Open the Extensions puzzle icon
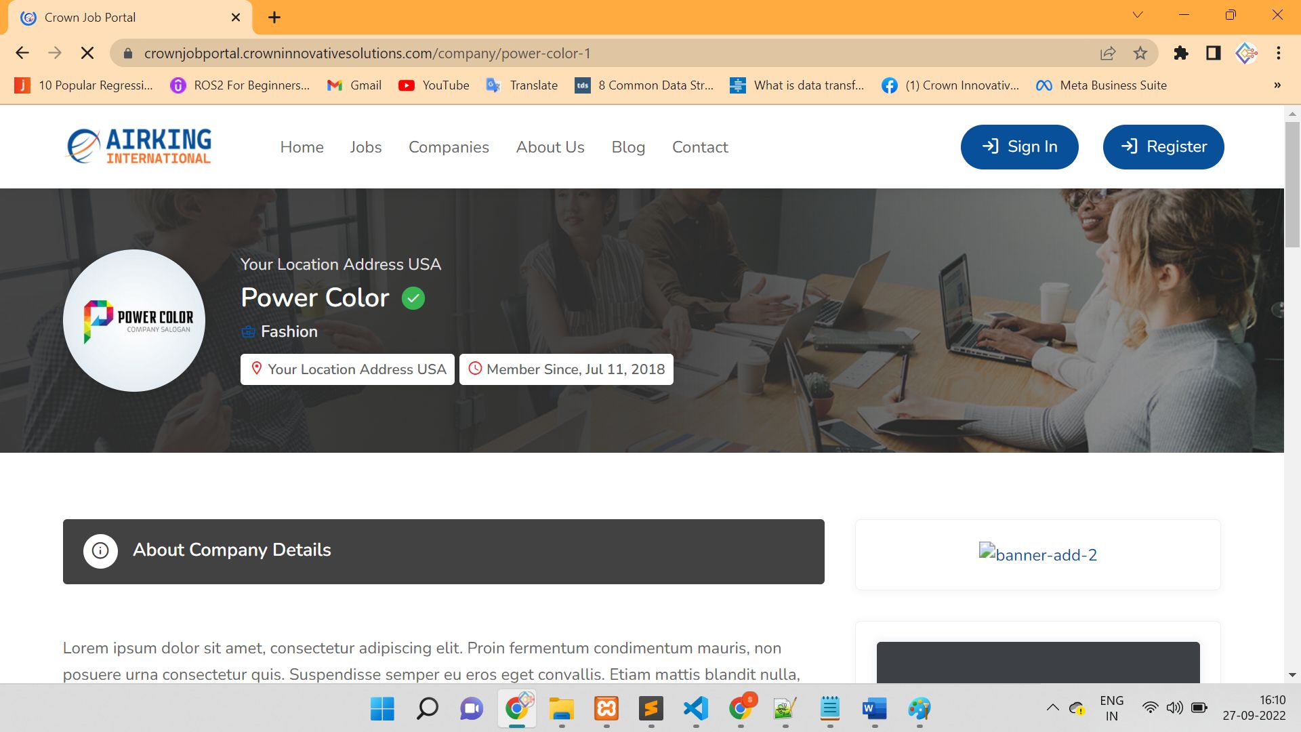Image resolution: width=1301 pixels, height=732 pixels. click(x=1181, y=53)
